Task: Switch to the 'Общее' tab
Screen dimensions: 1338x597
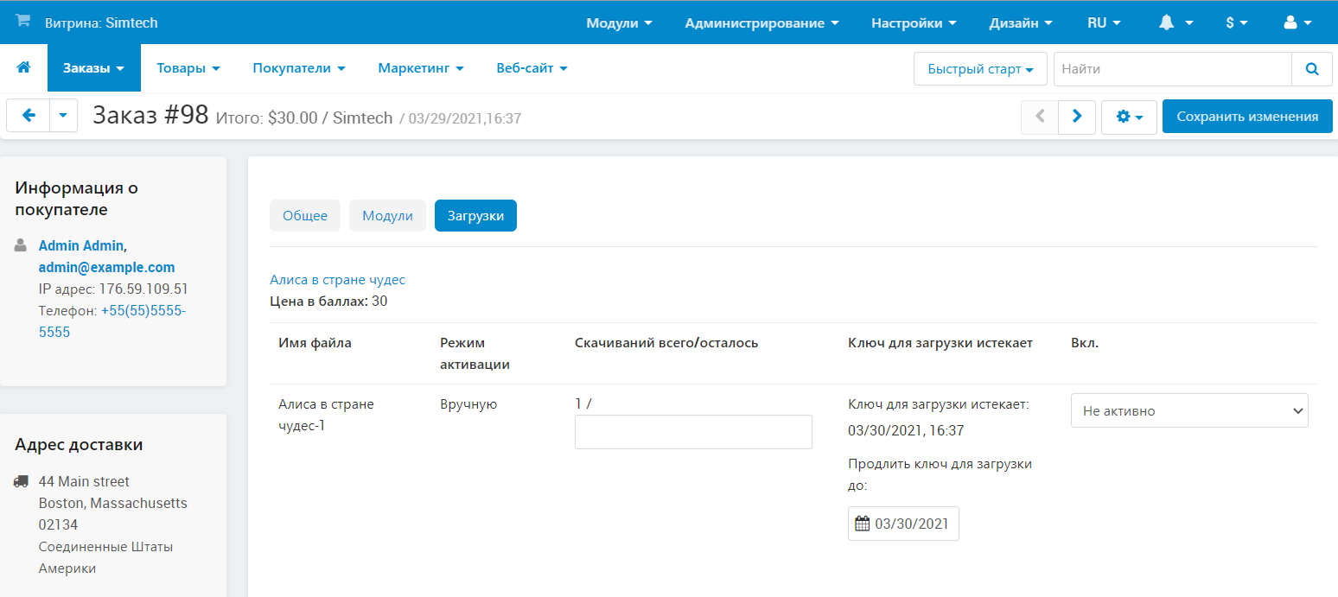Action: [x=305, y=216]
